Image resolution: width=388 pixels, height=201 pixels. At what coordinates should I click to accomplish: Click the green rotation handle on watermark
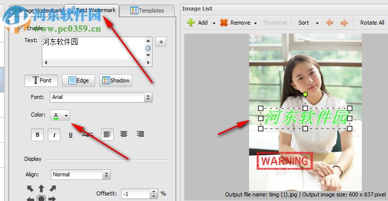[305, 94]
